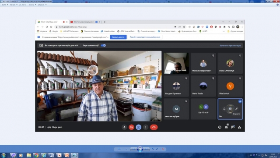The image size is (280, 158).
Task: Delete the image with red X
Action: (x=163, y=149)
